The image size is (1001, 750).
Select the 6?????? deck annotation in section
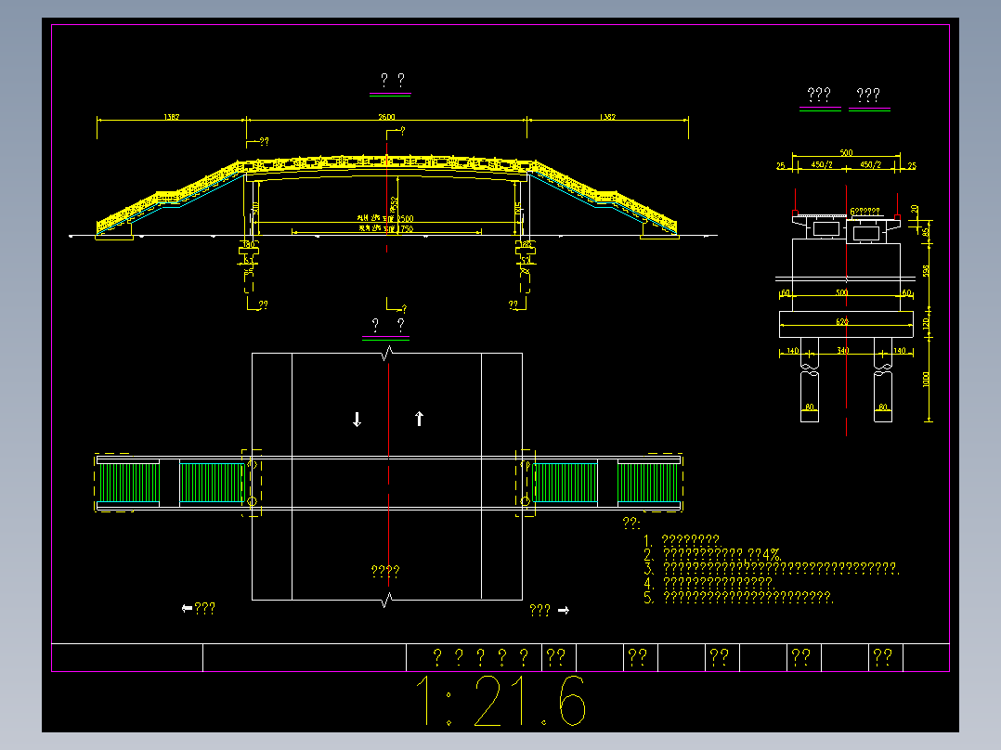click(865, 212)
